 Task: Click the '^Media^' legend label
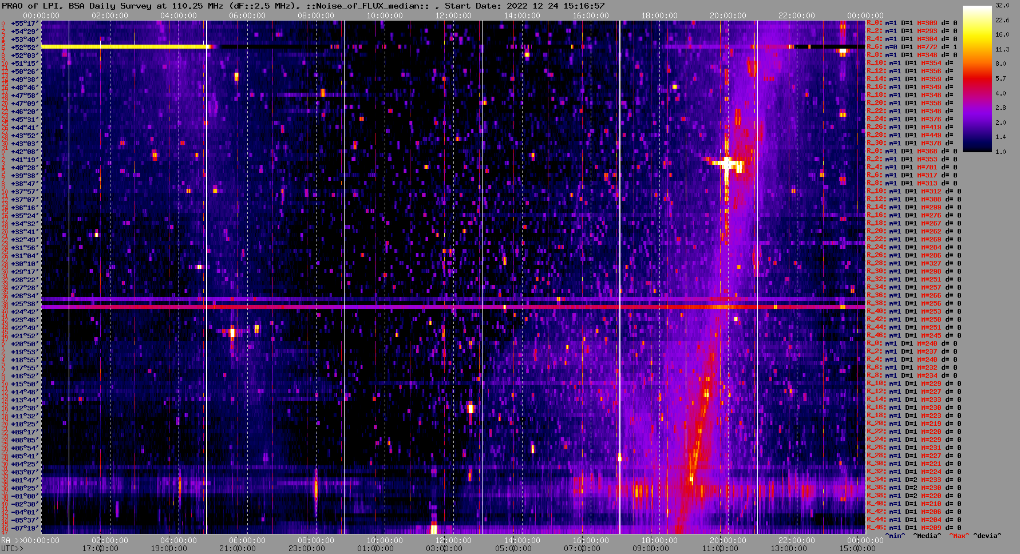927,536
